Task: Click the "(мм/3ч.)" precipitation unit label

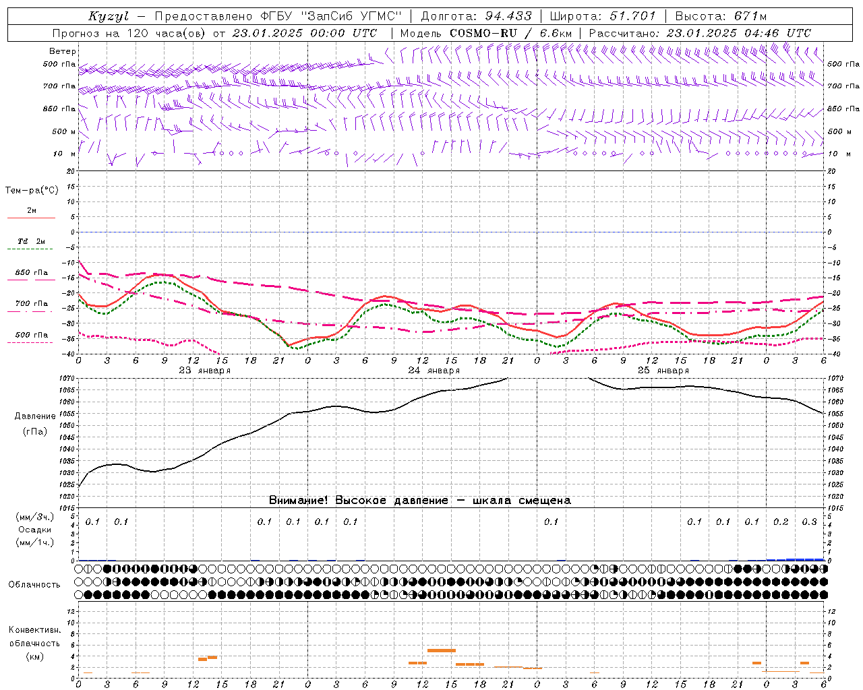Action: coord(34,517)
